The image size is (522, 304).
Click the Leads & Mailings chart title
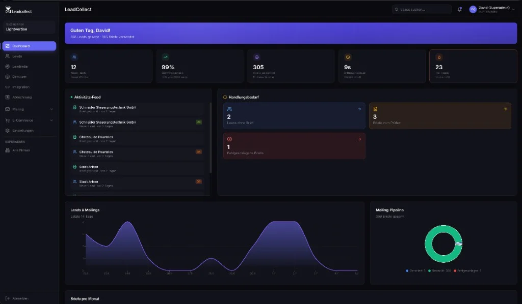[85, 210]
